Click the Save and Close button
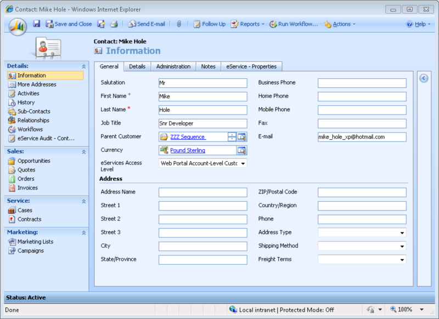 [69, 24]
